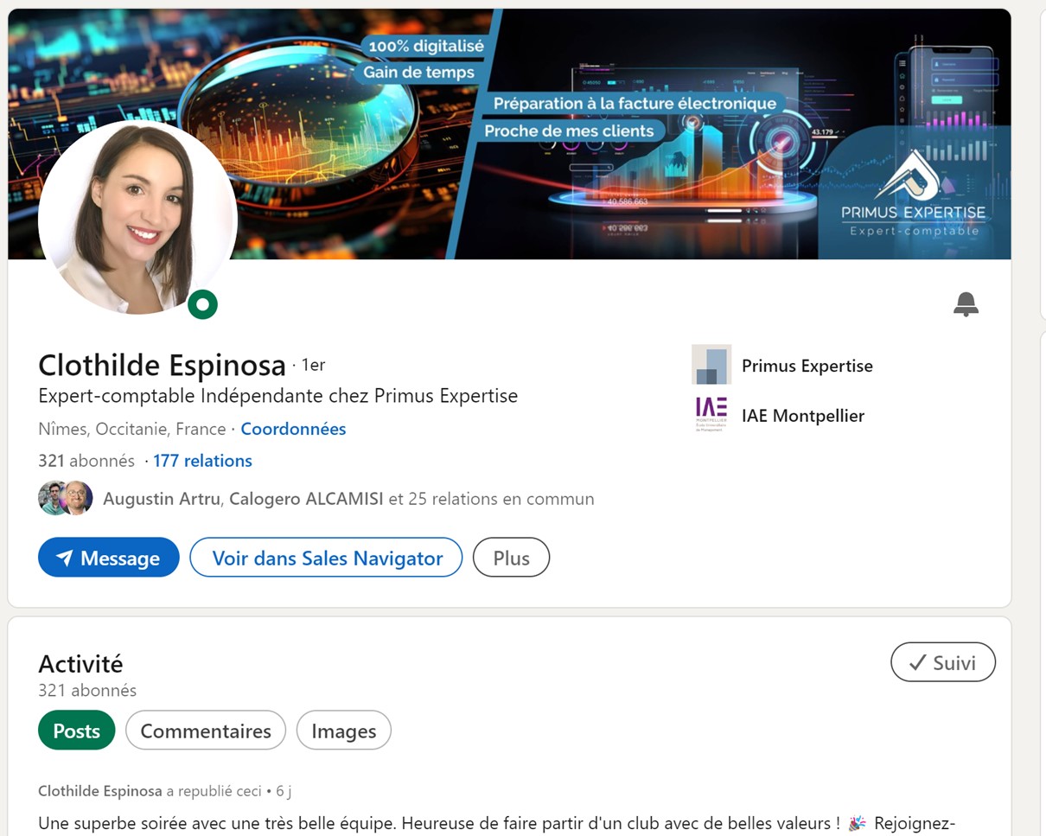
Task: Click Clothilde Espinosa's name in reposted activity
Action: 100,791
